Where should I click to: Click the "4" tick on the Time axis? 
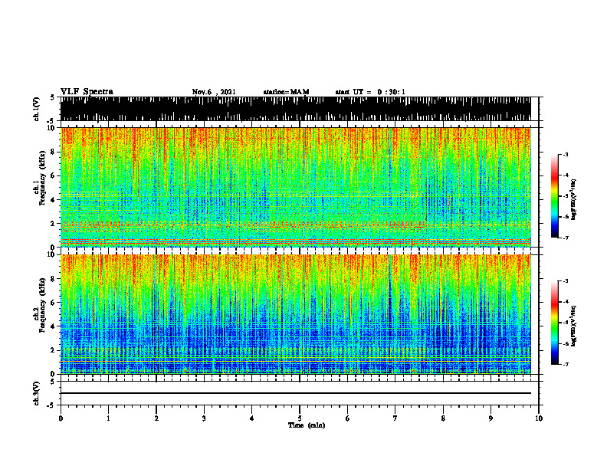pyautogui.click(x=252, y=418)
